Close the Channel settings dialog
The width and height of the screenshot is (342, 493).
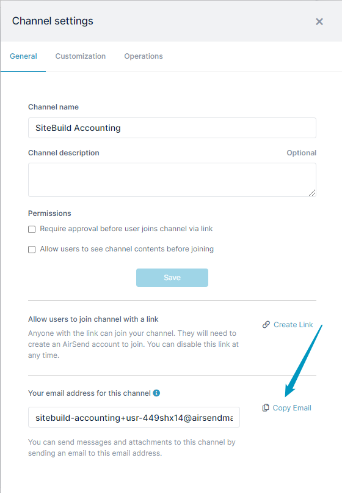pos(319,21)
